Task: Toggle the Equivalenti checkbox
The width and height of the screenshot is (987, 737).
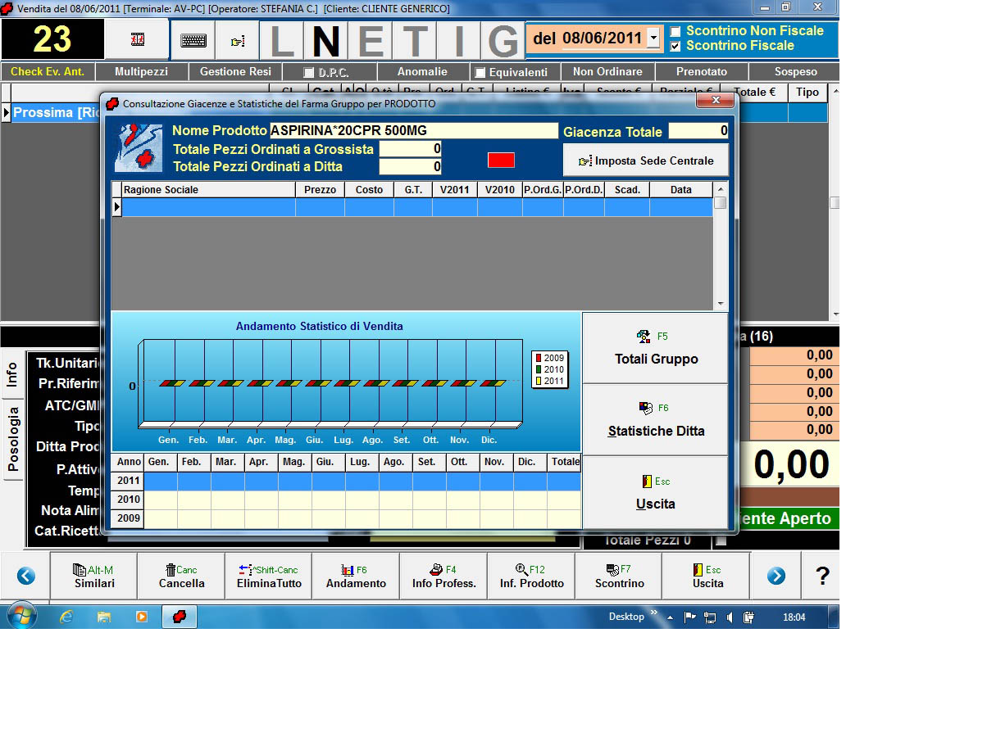Action: tap(480, 73)
